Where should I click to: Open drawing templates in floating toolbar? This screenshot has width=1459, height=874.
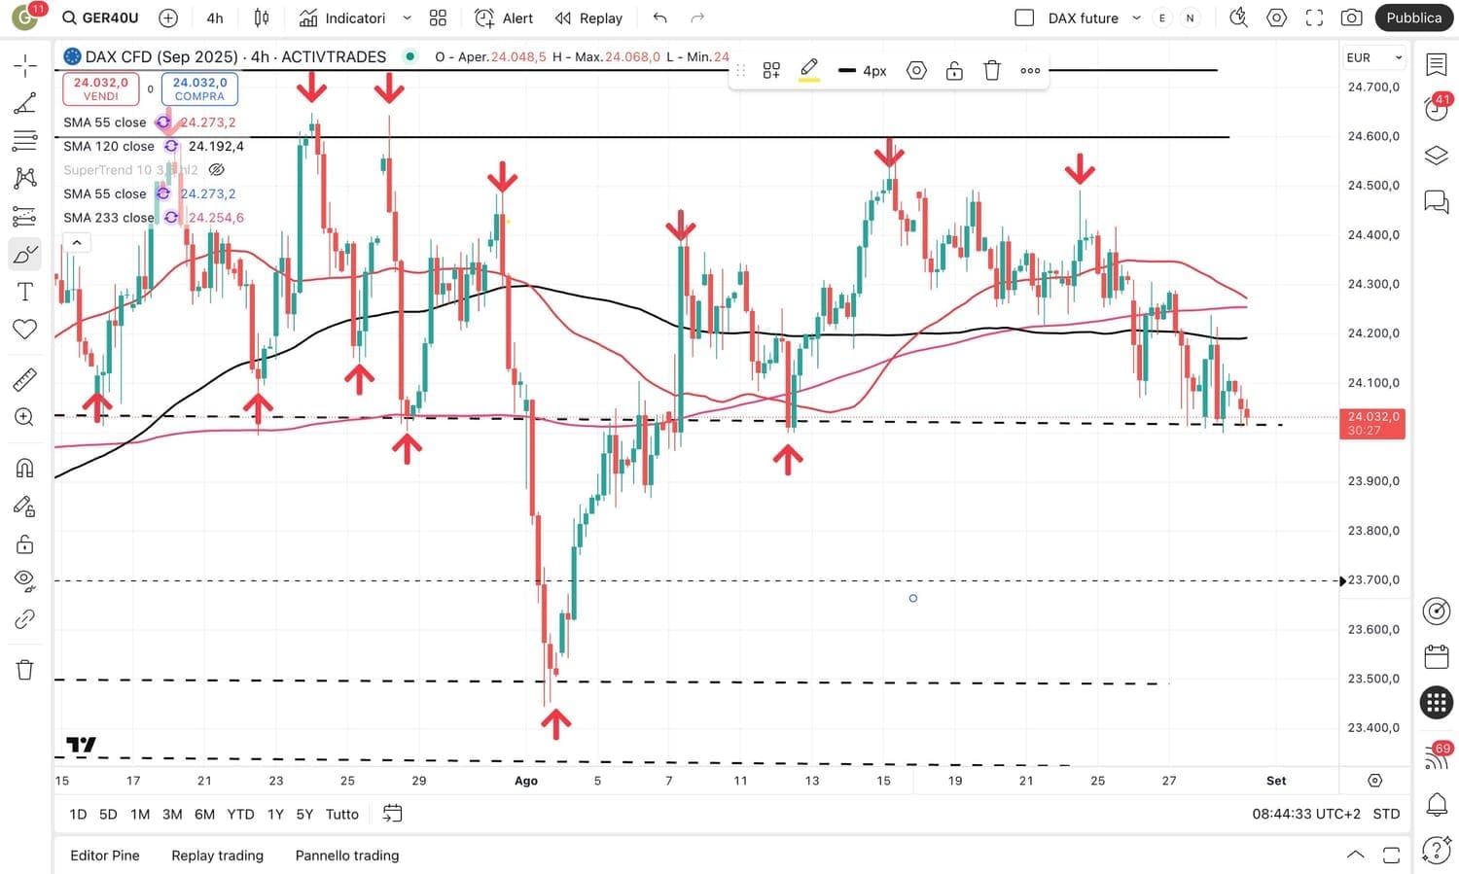click(771, 70)
